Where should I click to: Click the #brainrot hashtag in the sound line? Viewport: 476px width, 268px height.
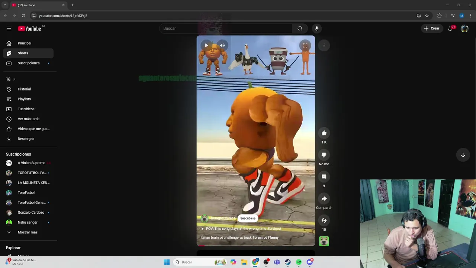274,229
